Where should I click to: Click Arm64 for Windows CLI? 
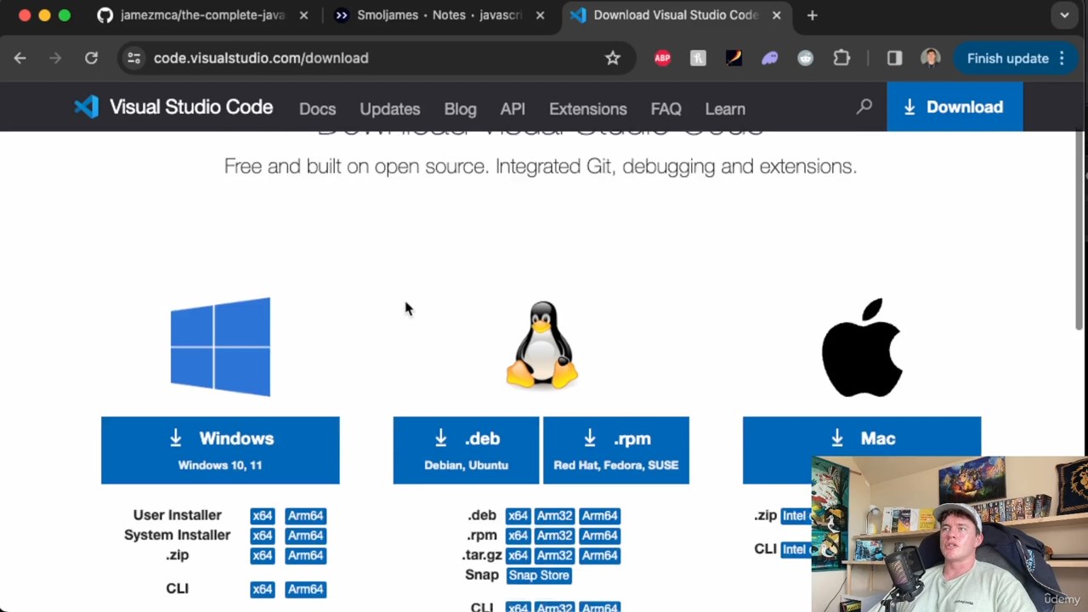coord(305,589)
